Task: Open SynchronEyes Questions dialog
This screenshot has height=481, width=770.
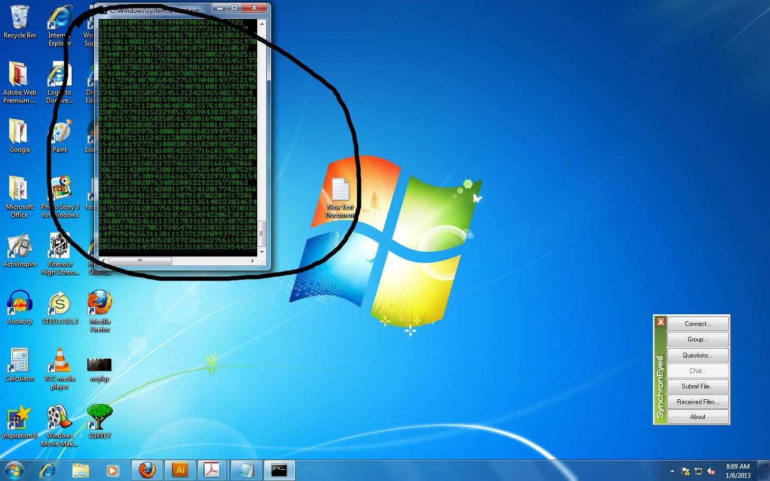Action: pos(698,355)
